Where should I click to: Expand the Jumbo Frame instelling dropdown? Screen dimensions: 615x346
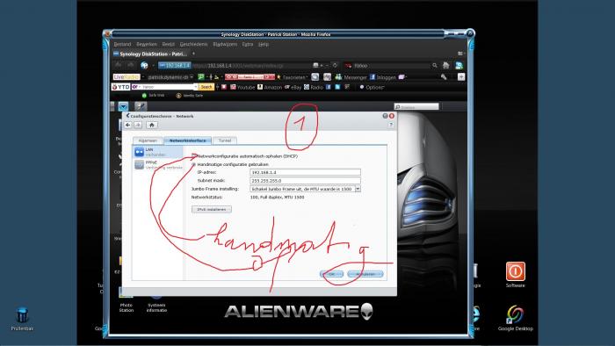(x=358, y=189)
